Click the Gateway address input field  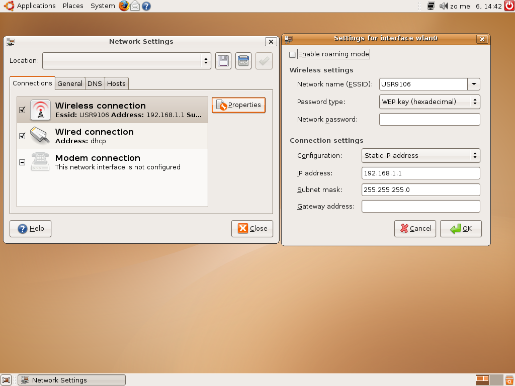(420, 207)
